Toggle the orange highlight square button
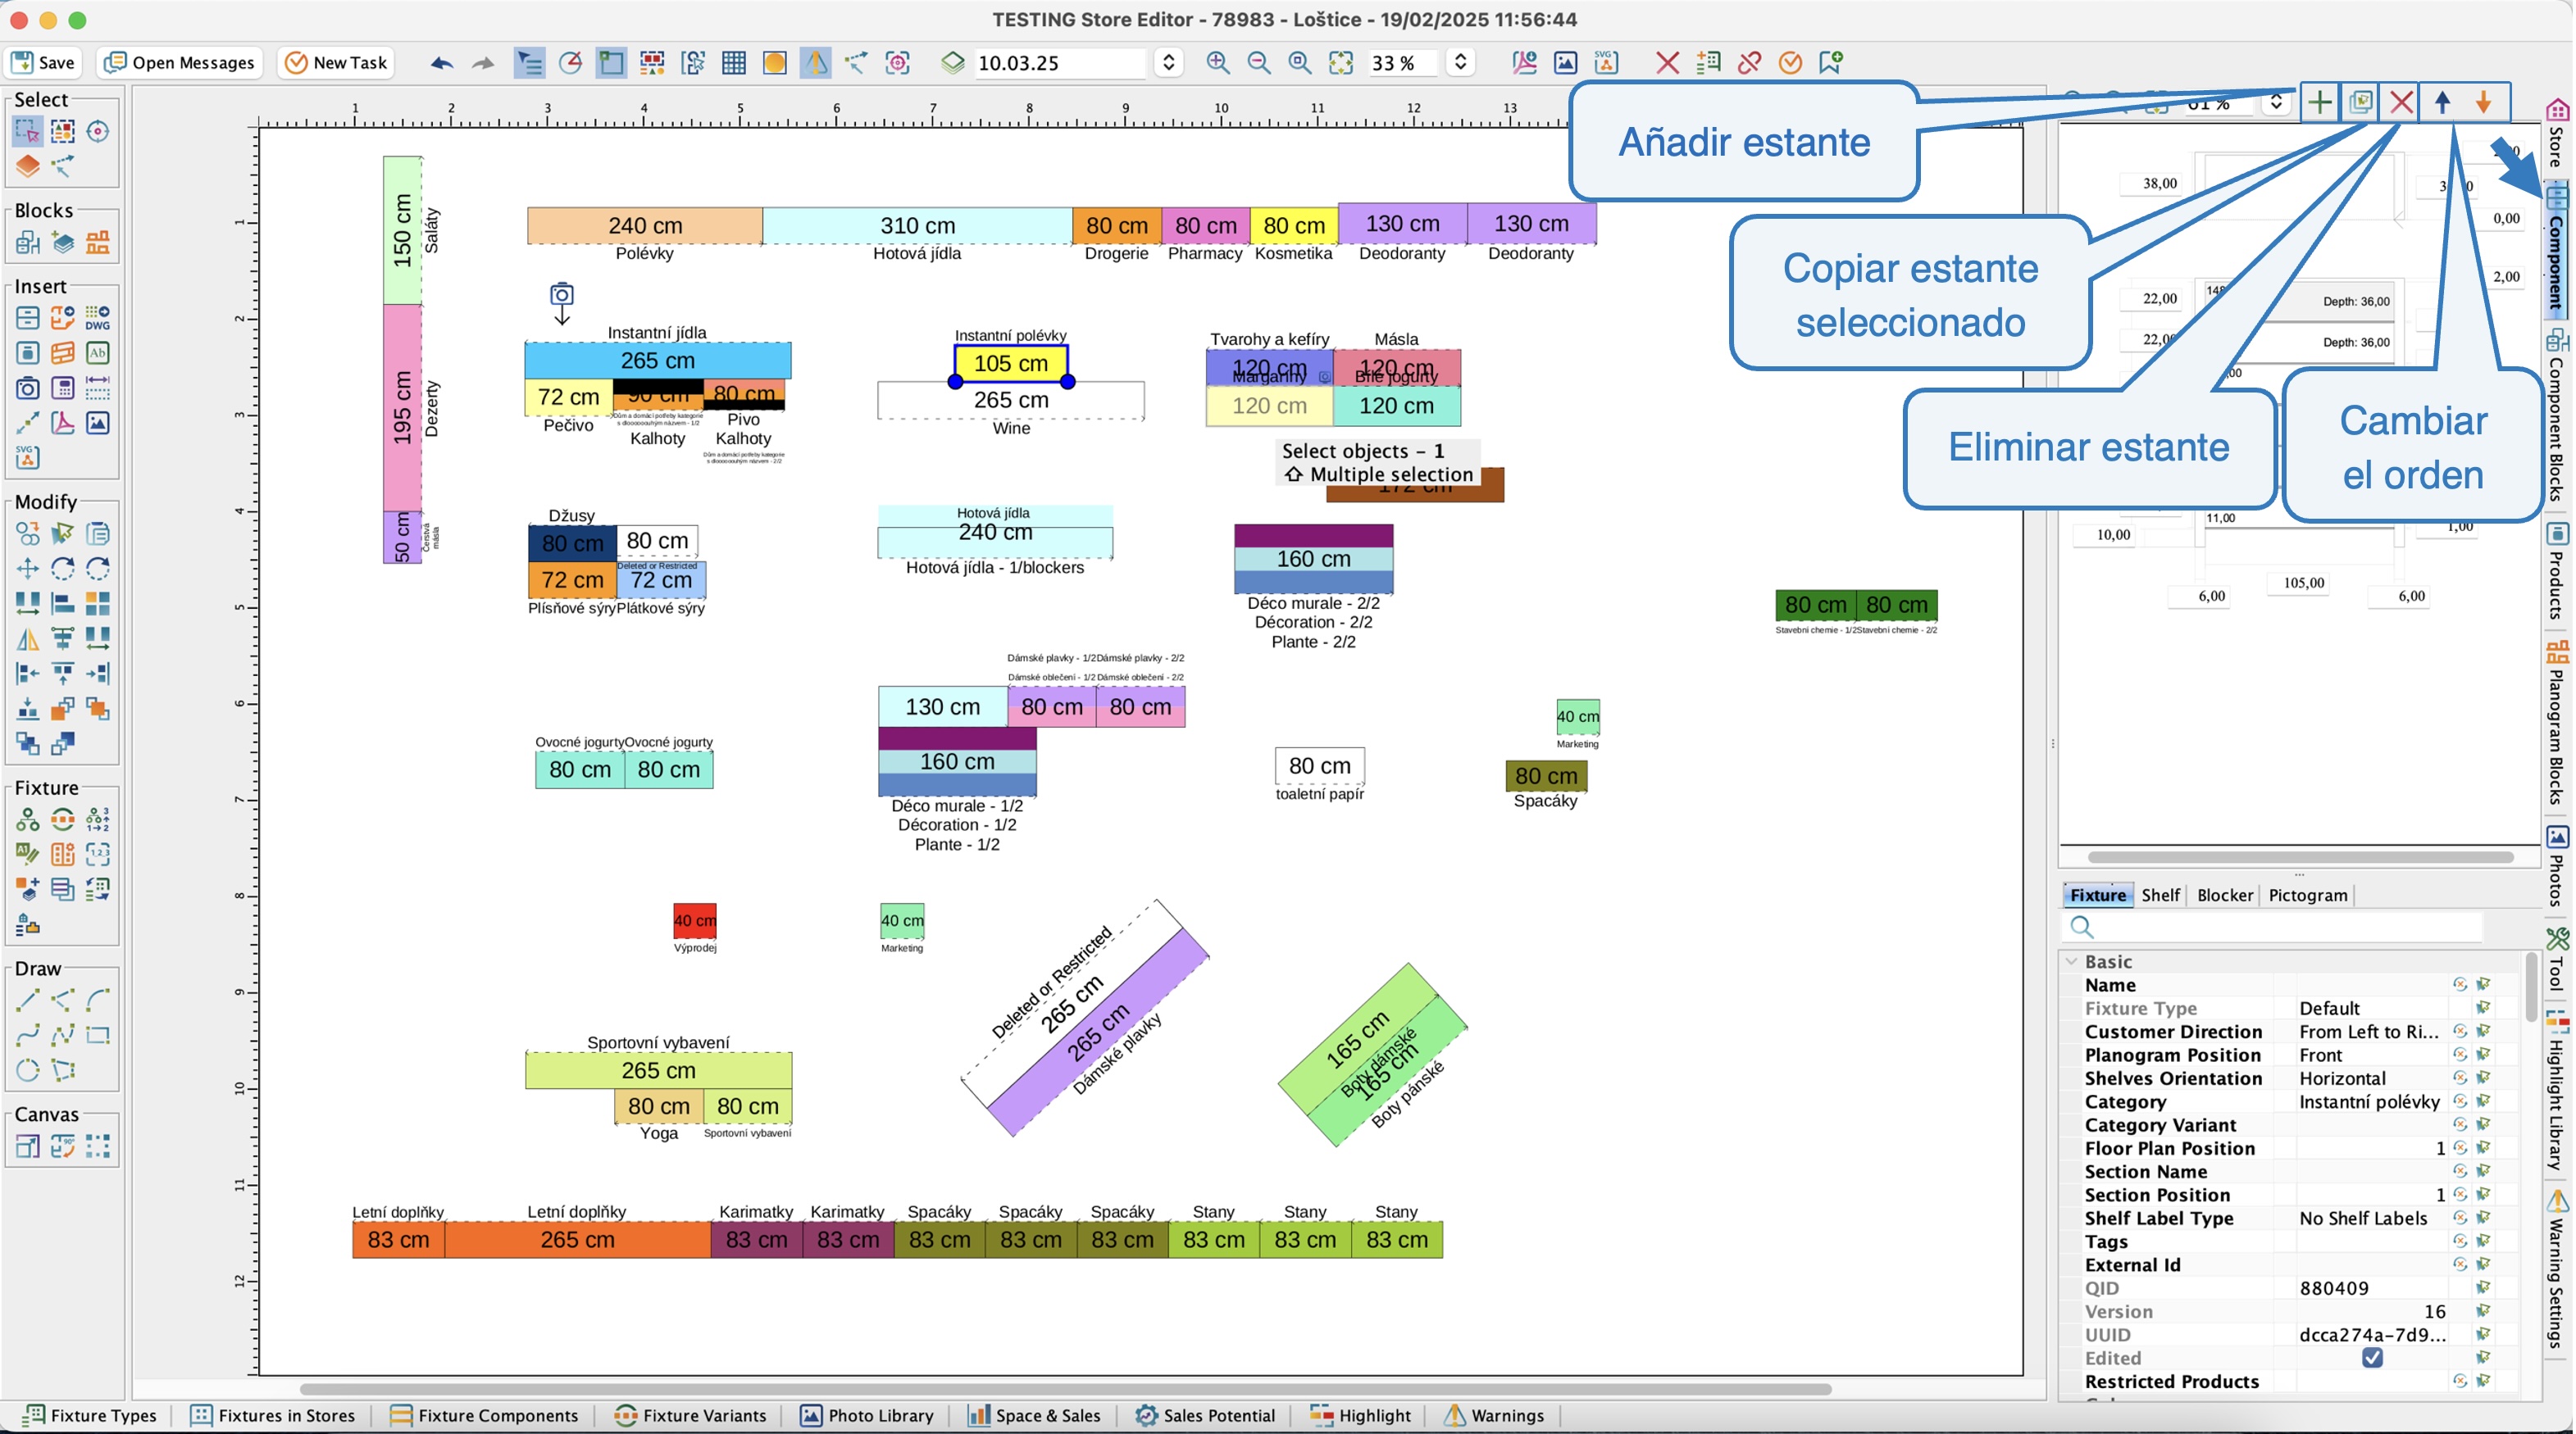The width and height of the screenshot is (2576, 1434). (775, 63)
